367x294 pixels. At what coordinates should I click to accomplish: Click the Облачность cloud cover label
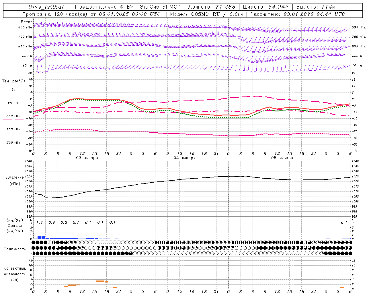click(x=15, y=249)
